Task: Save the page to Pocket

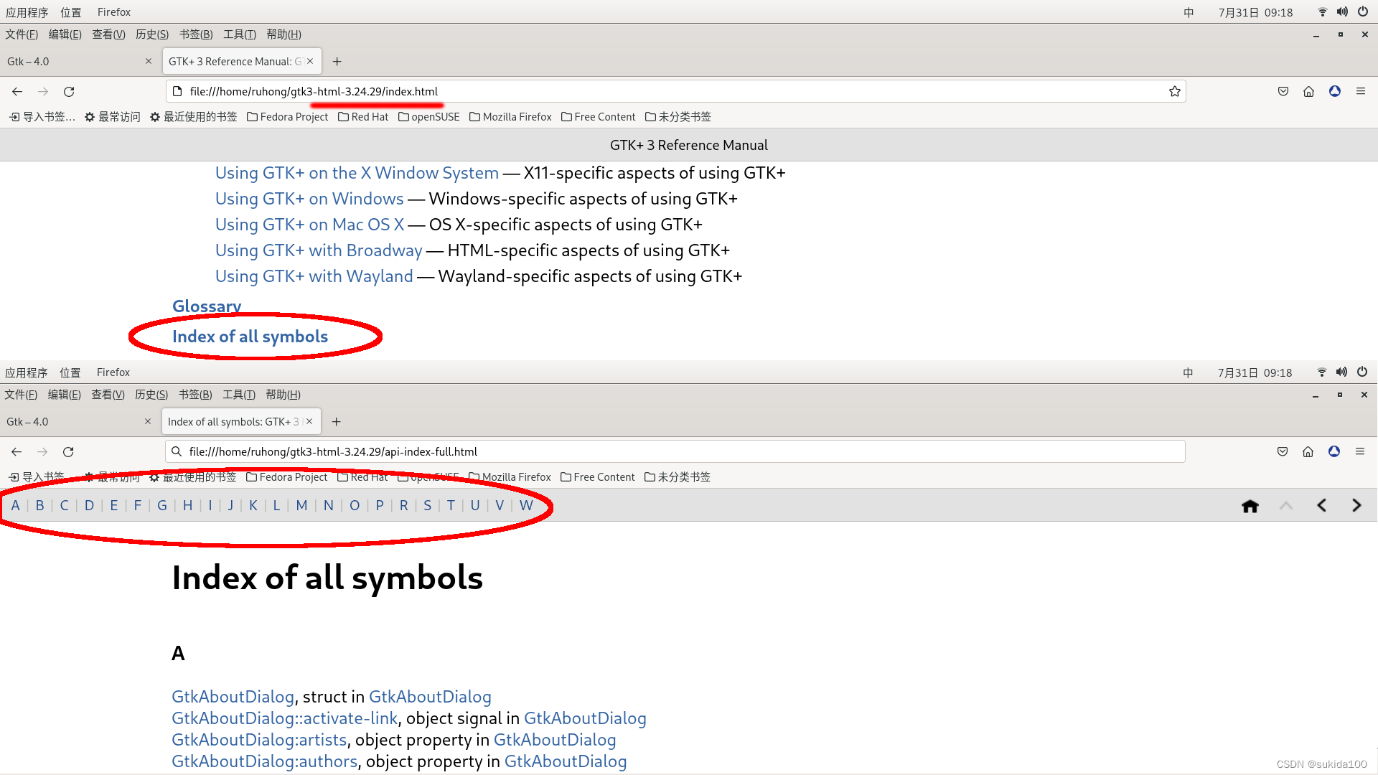Action: click(1283, 91)
